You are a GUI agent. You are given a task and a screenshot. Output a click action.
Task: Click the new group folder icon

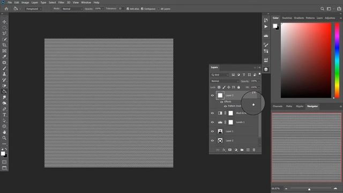coord(242,150)
